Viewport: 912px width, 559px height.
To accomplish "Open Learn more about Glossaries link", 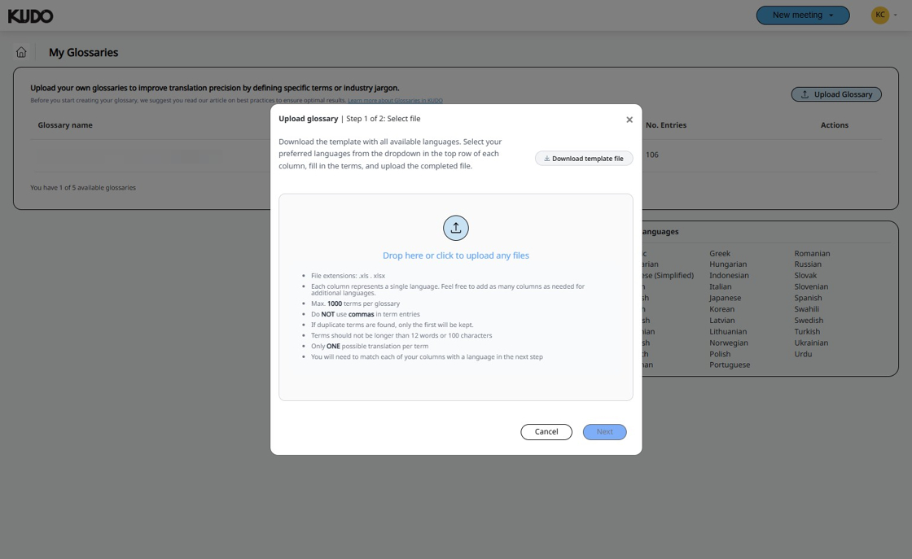I will (395, 101).
